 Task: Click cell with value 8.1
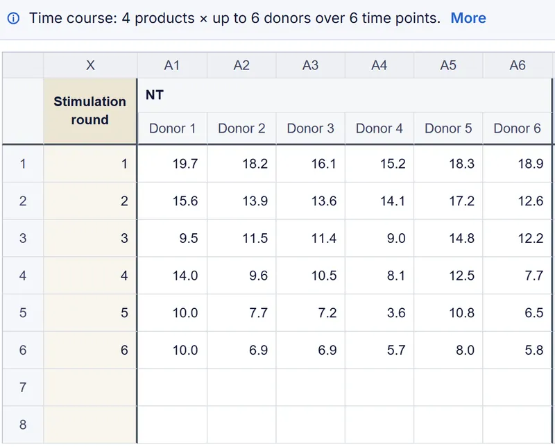(379, 276)
